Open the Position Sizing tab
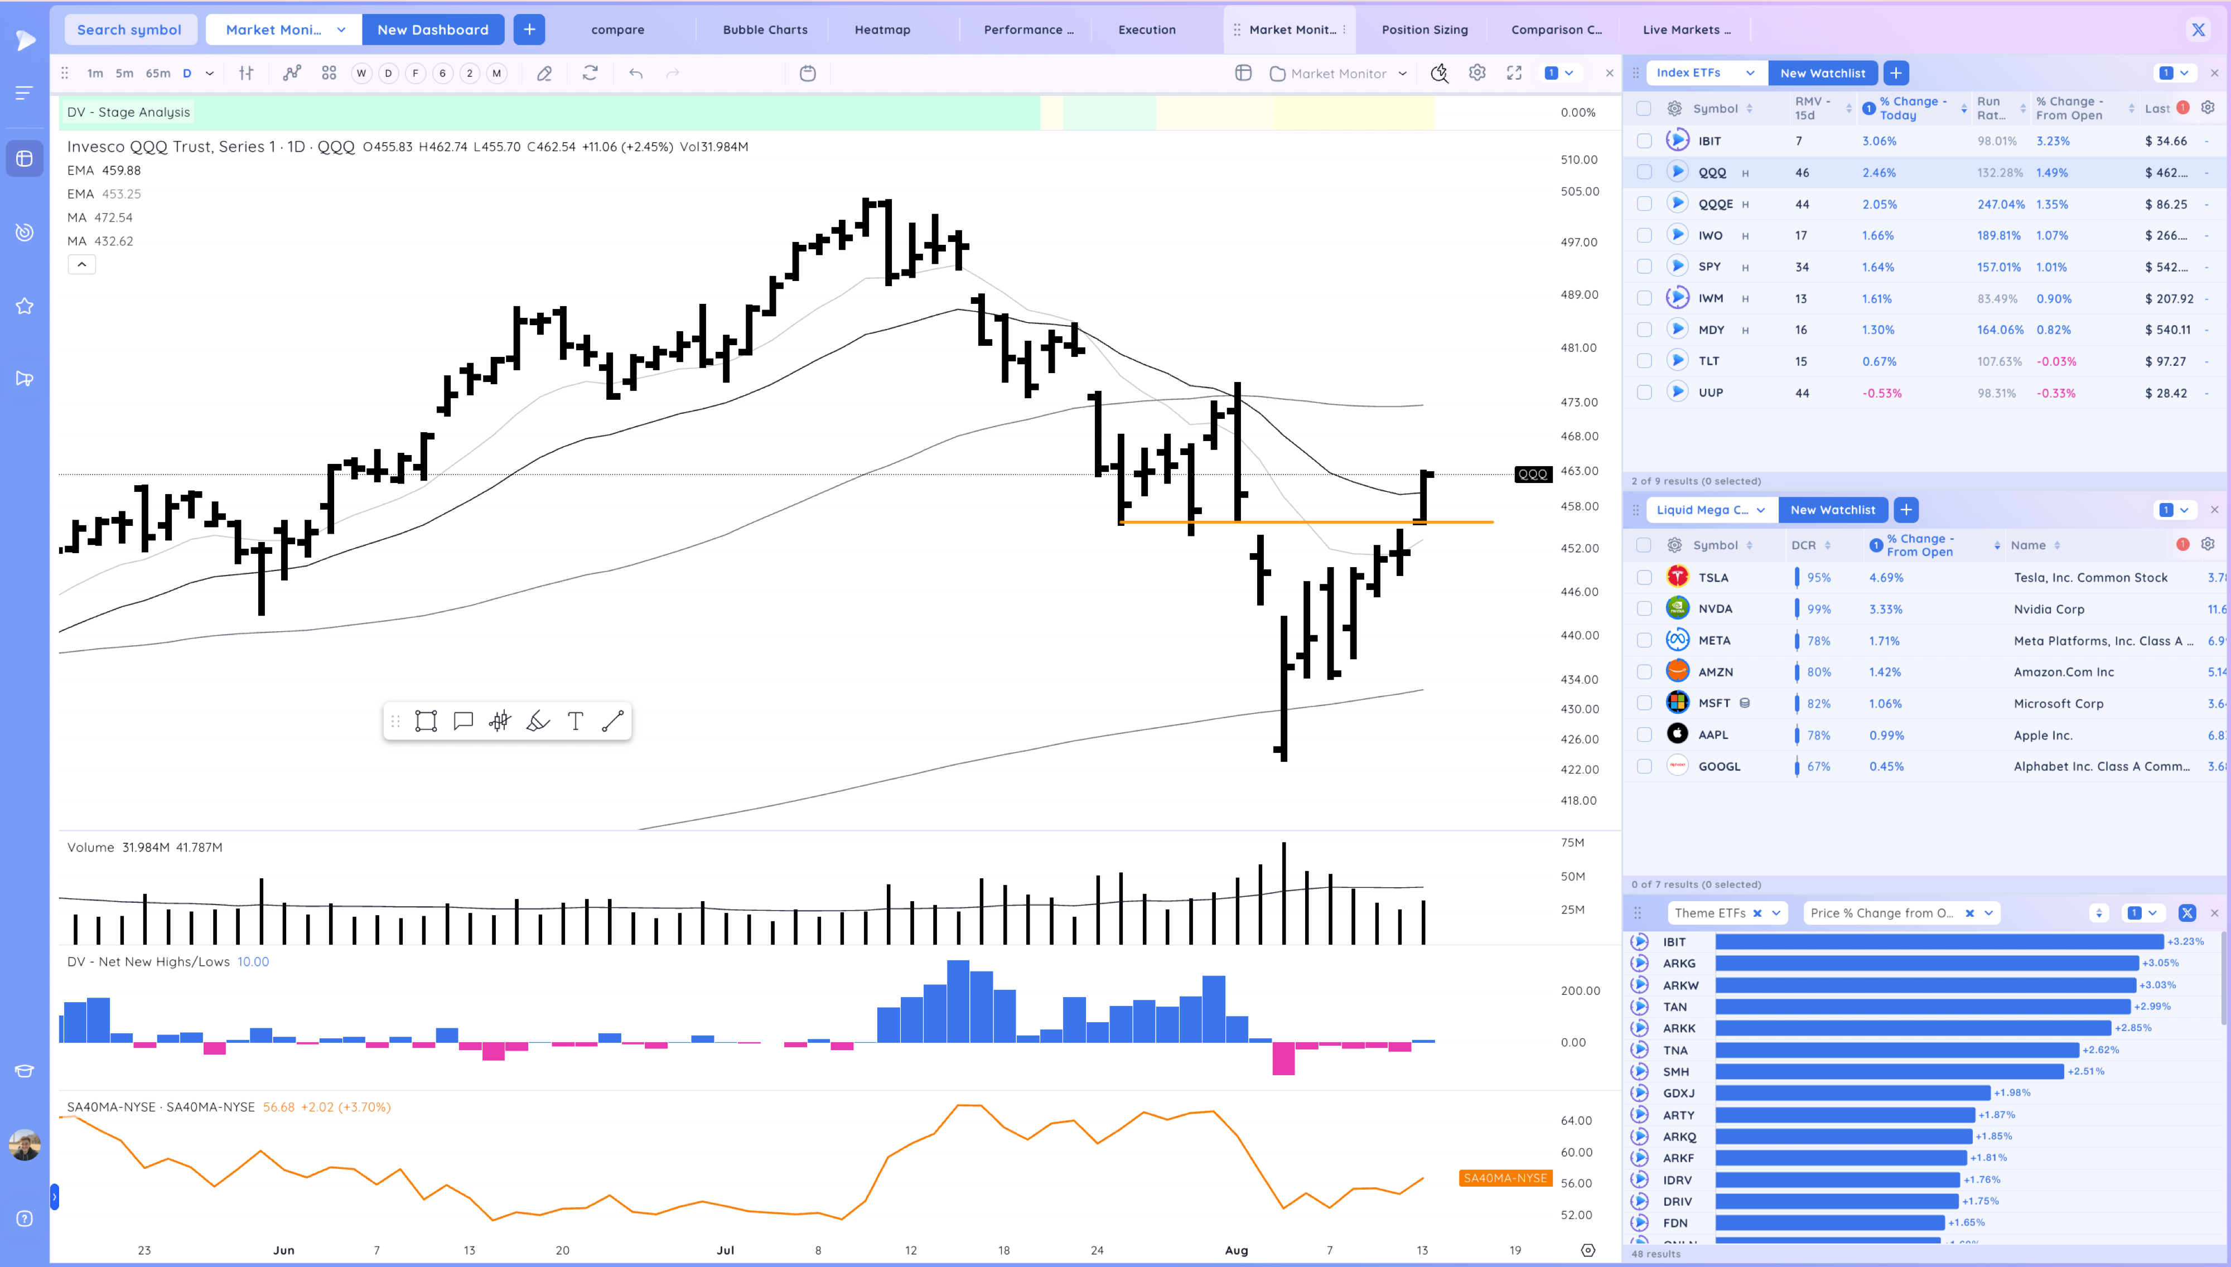 click(x=1424, y=30)
